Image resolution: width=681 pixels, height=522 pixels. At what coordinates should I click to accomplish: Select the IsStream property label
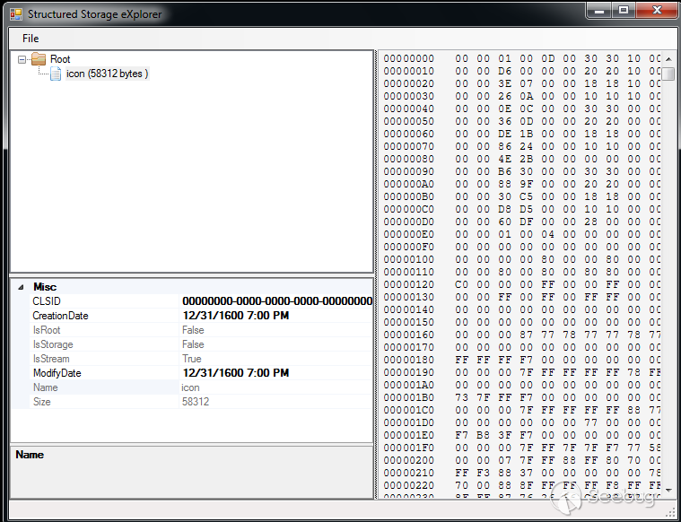(x=51, y=359)
